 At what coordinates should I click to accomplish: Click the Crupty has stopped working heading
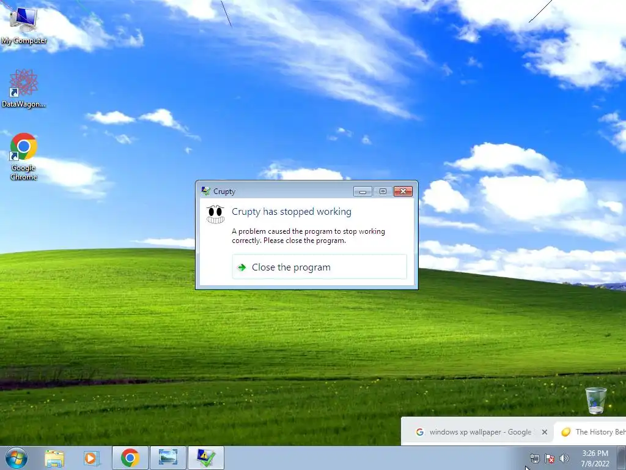click(292, 211)
